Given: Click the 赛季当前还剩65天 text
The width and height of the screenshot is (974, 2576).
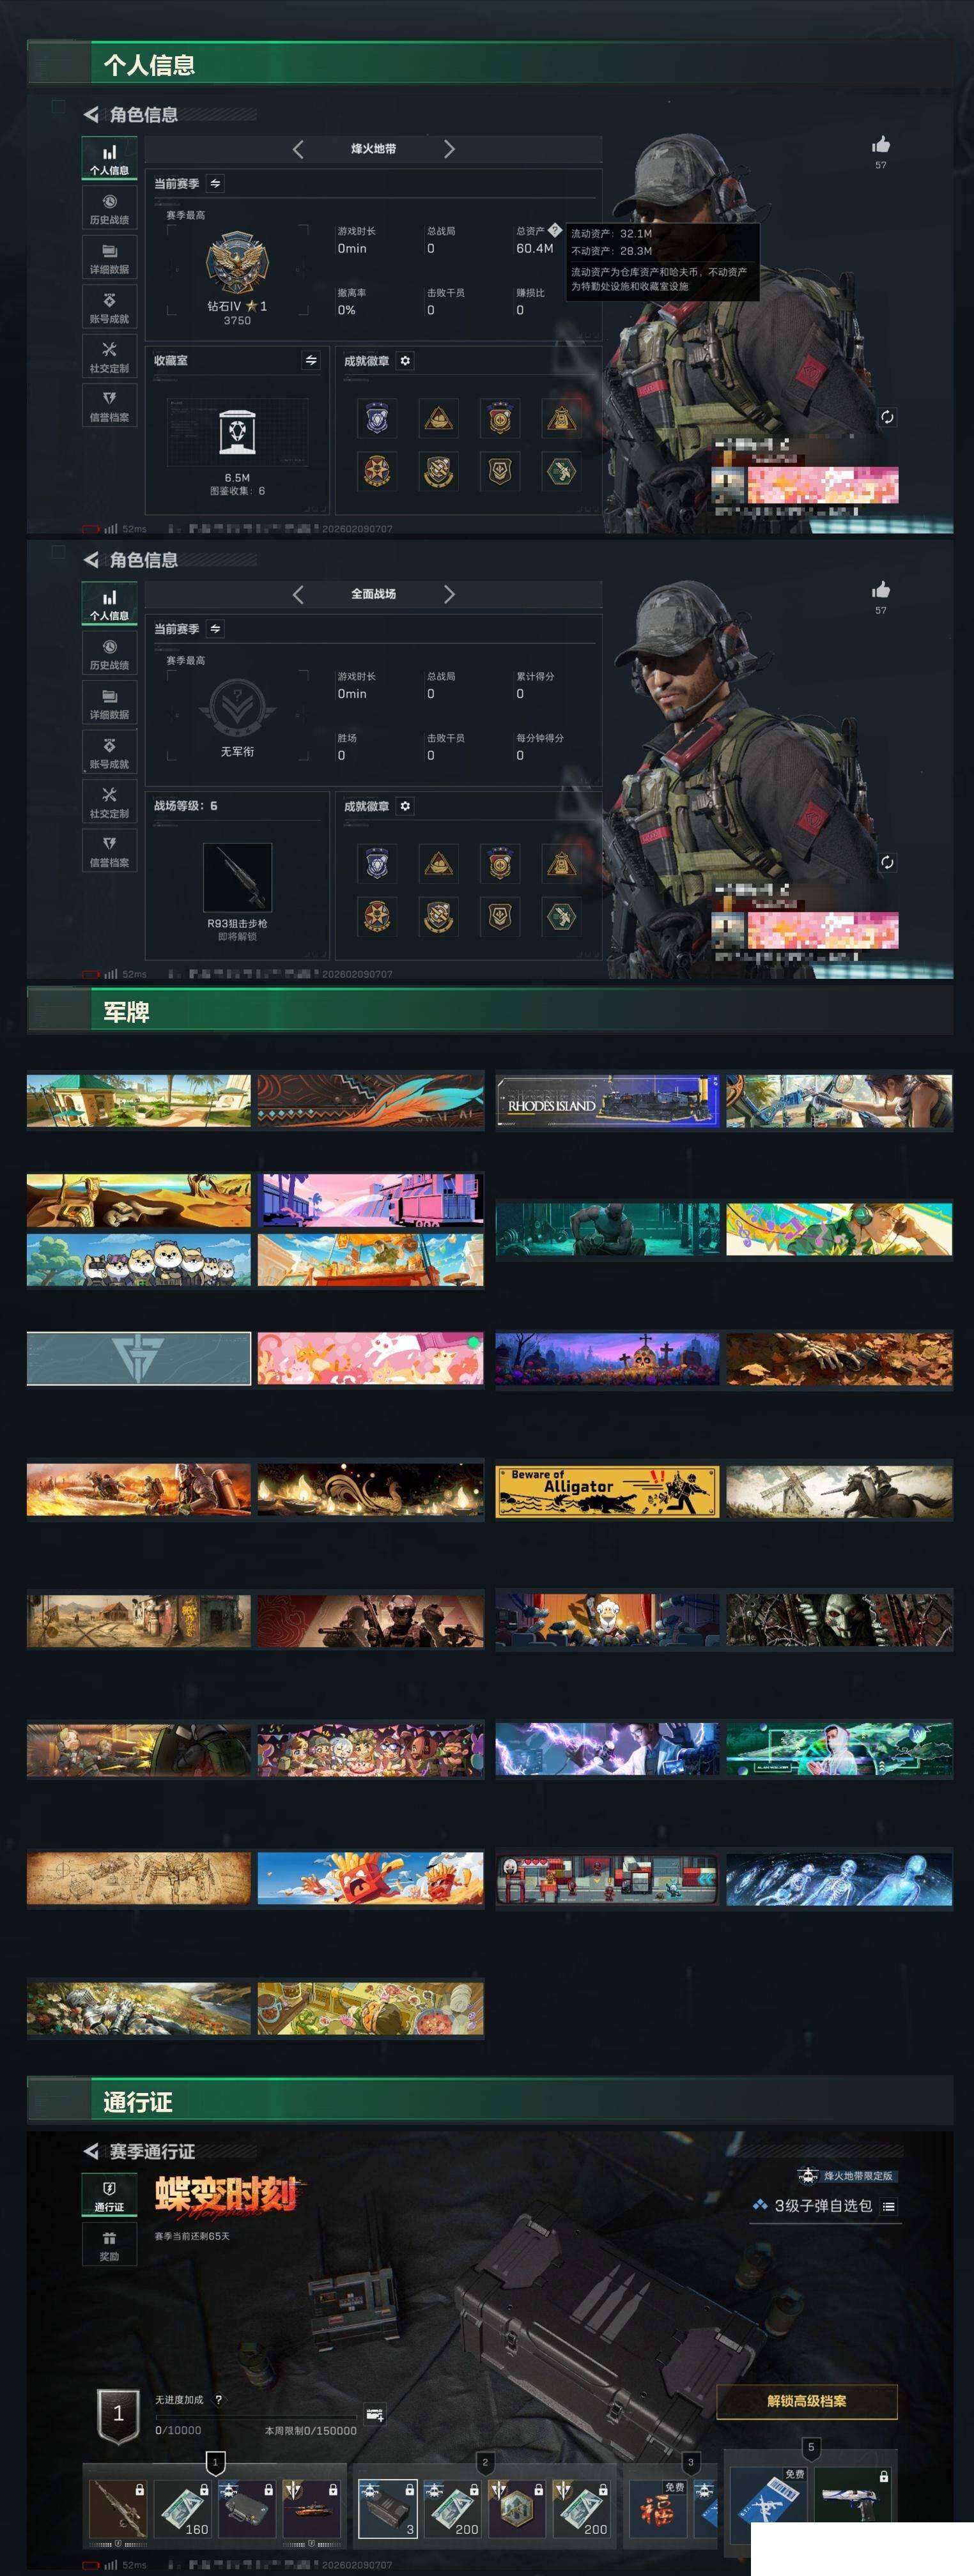Looking at the screenshot, I should [x=192, y=2236].
